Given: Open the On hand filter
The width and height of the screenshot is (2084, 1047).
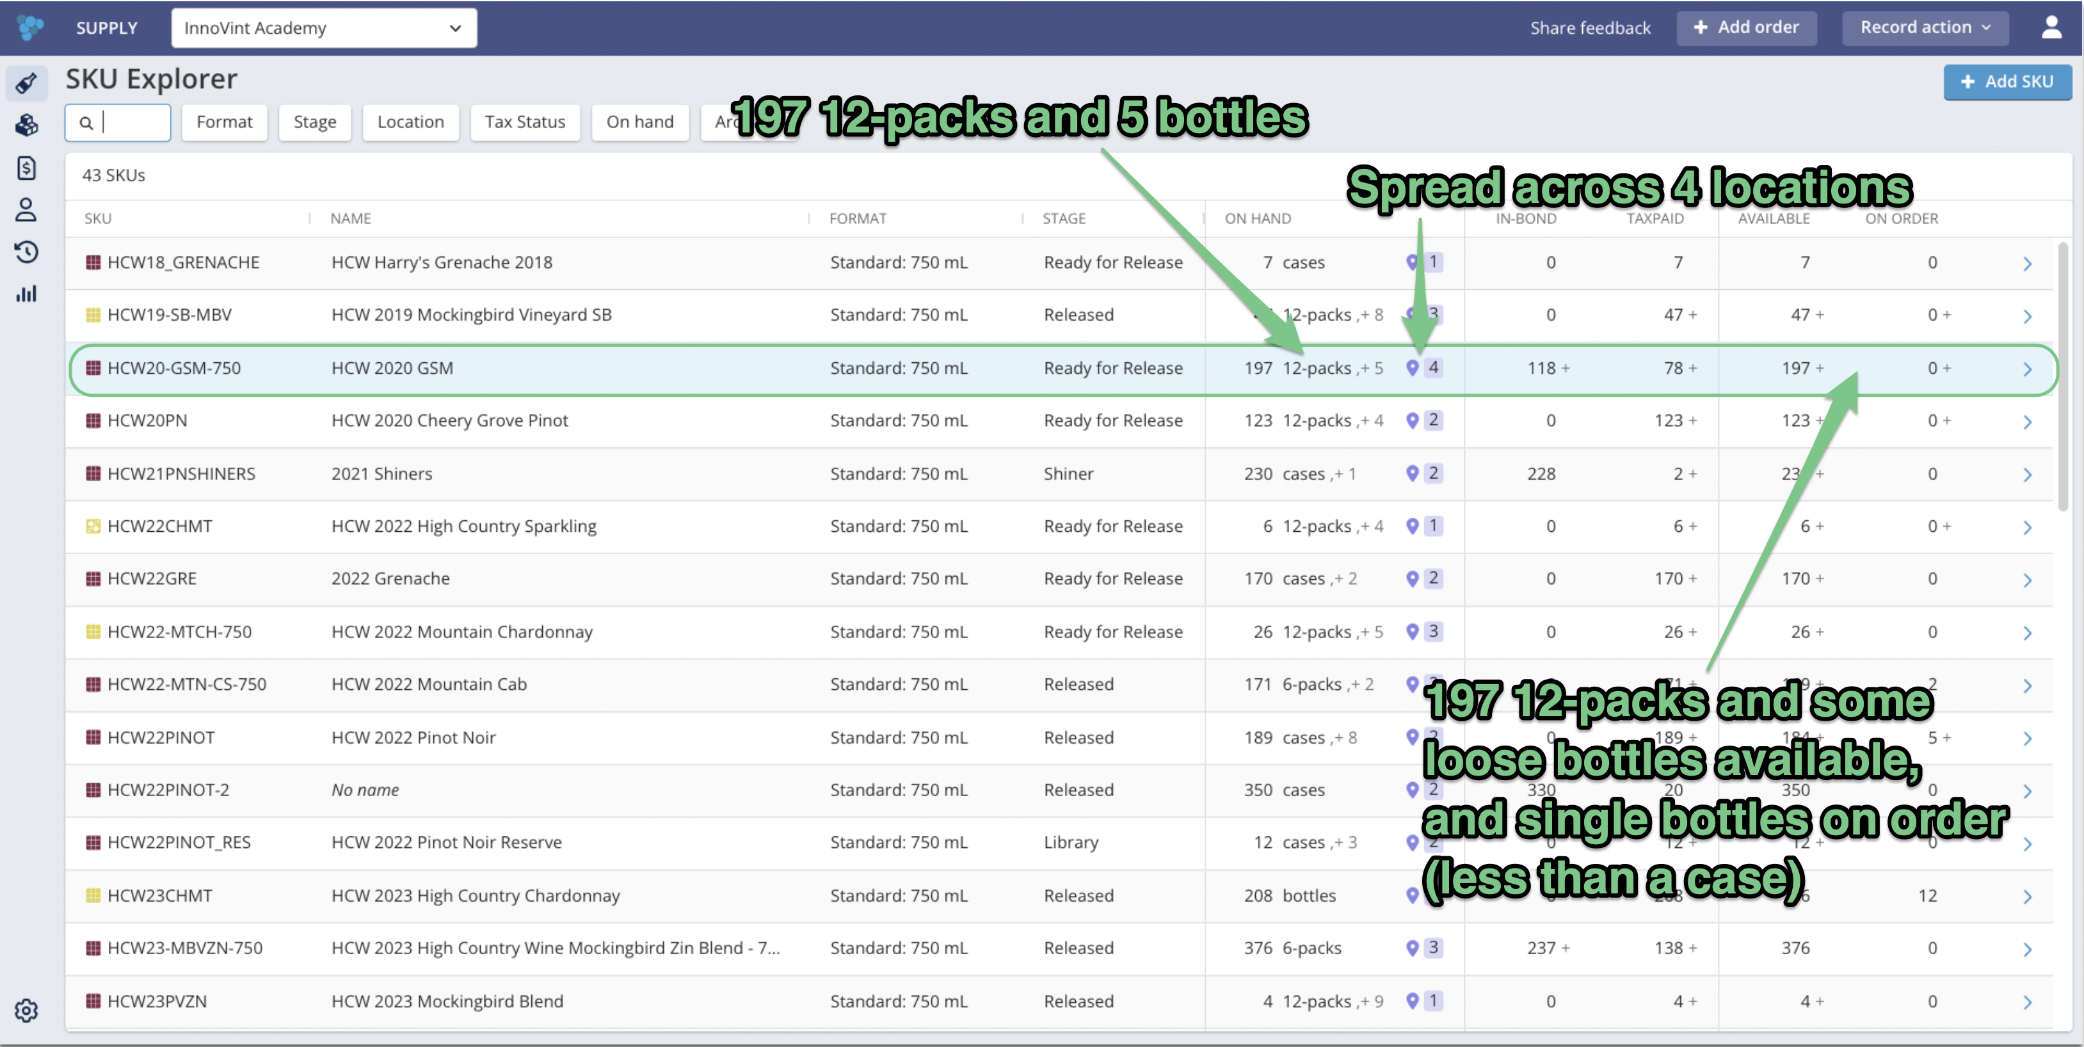Looking at the screenshot, I should pos(640,122).
